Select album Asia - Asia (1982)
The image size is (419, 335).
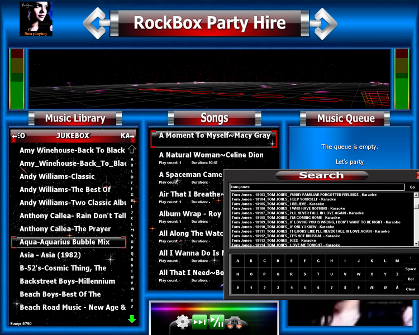(50, 255)
